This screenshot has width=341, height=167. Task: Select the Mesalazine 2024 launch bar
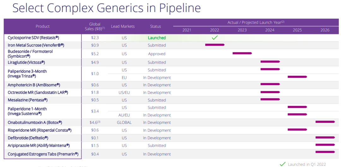[x=270, y=100]
